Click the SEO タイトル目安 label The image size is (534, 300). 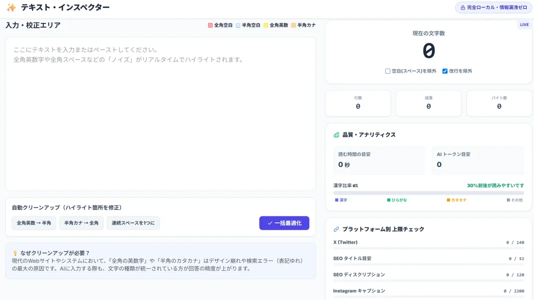pyautogui.click(x=352, y=258)
